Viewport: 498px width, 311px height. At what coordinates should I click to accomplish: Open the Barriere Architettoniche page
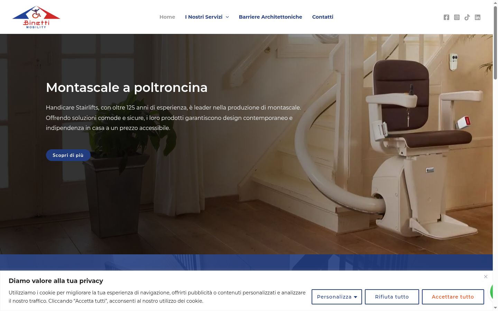coord(270,17)
